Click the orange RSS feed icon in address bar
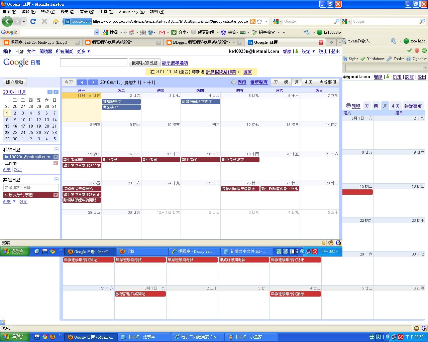428x342 pixels. tap(253, 21)
